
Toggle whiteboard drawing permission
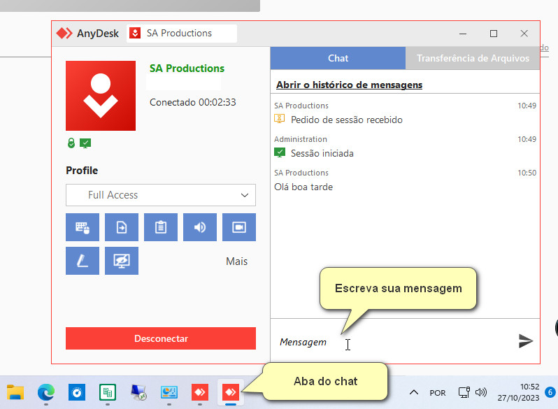coord(83,261)
